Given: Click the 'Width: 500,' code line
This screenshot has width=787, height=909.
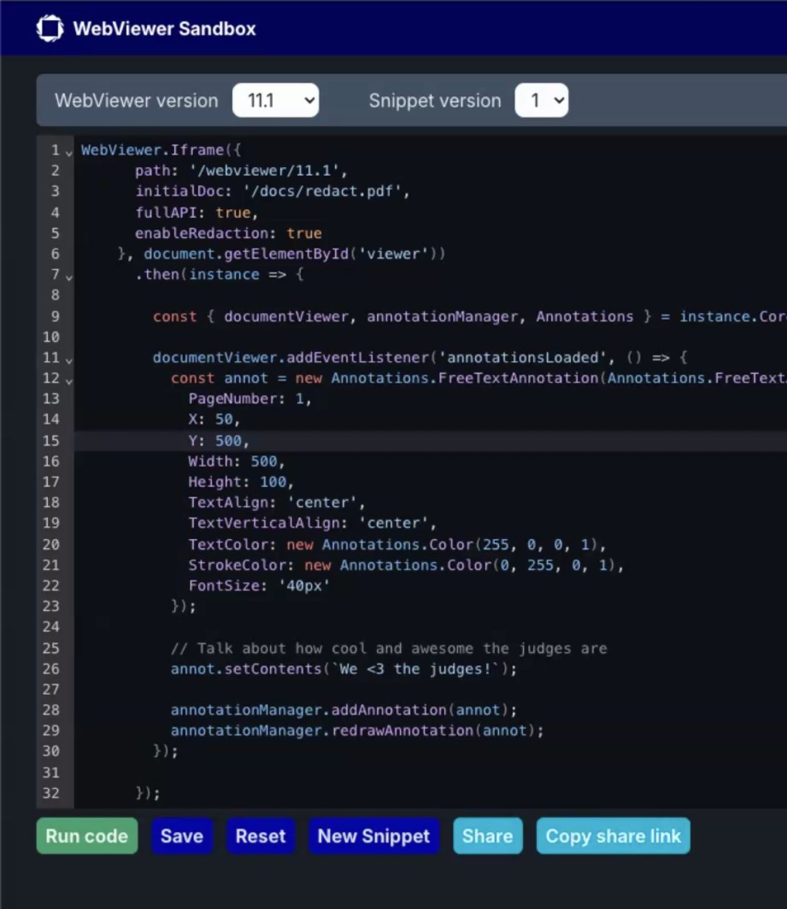Looking at the screenshot, I should [x=237, y=461].
